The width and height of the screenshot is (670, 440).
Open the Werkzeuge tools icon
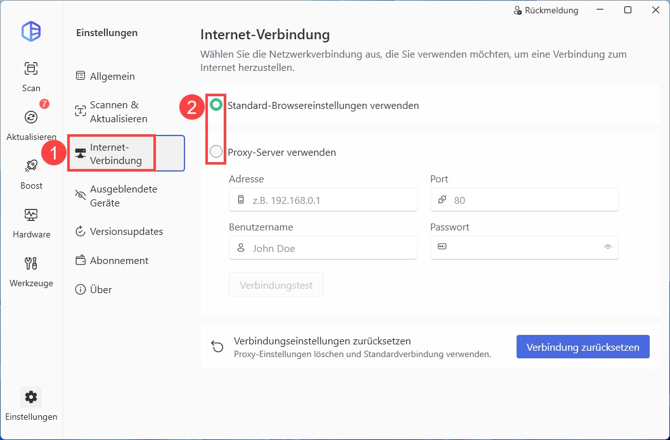31,263
